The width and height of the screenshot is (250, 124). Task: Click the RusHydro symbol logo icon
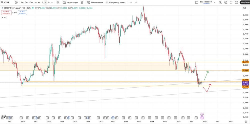(2, 8)
